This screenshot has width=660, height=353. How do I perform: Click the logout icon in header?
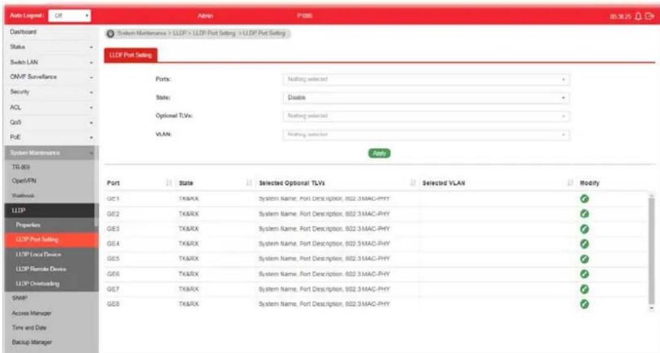tap(650, 16)
